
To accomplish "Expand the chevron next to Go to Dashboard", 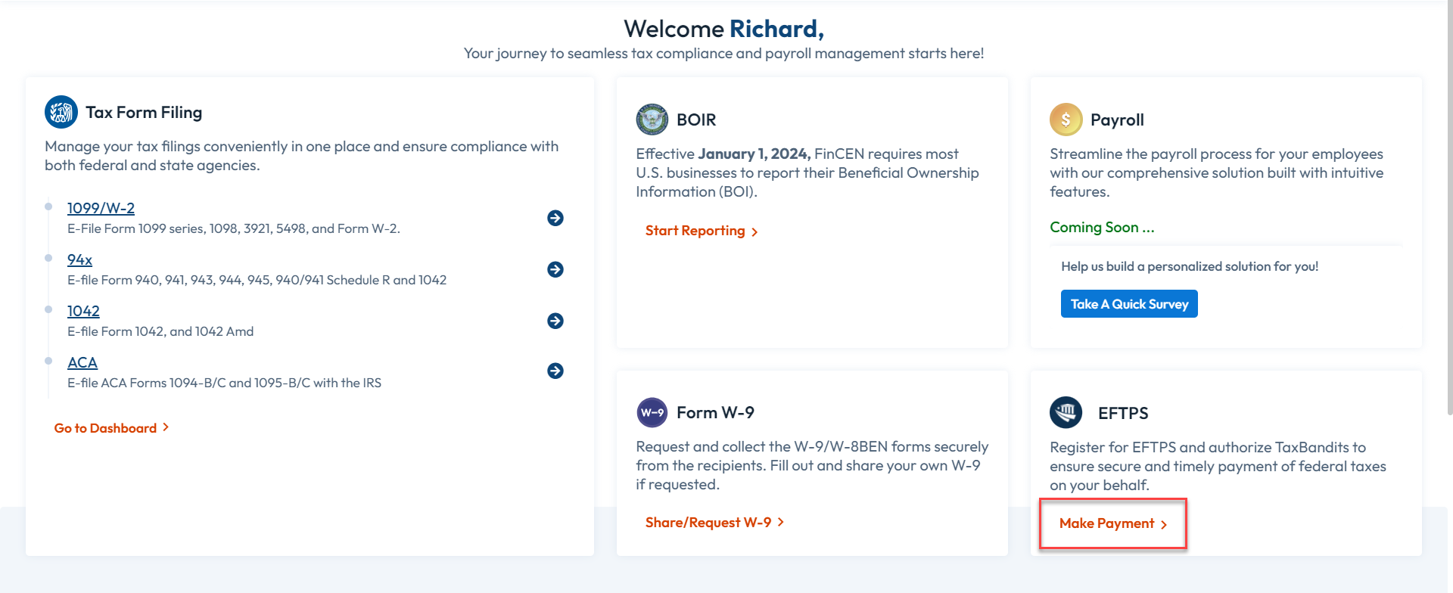I will [165, 427].
